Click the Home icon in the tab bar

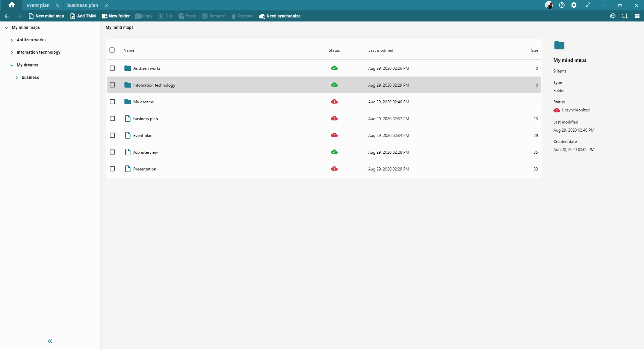coord(12,5)
